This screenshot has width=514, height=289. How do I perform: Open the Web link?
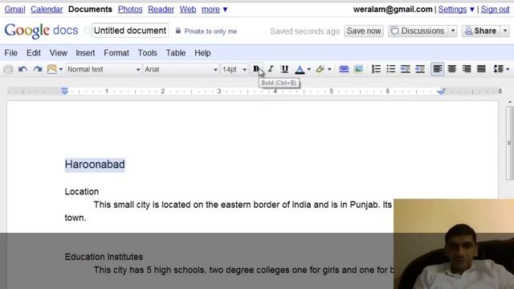point(188,9)
